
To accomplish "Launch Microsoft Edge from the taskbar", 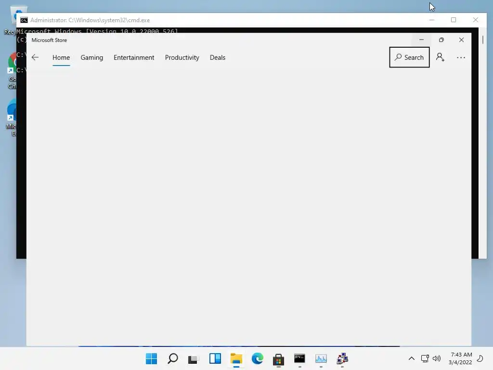I will tap(258, 358).
